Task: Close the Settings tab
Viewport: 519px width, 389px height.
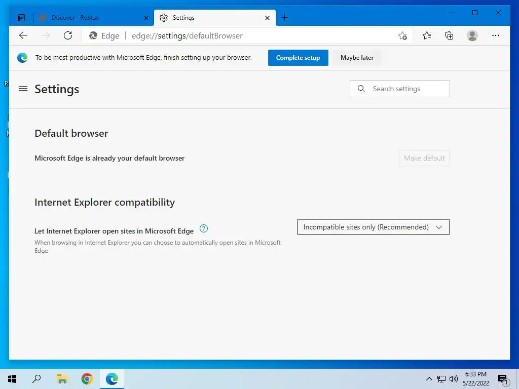Action: click(x=267, y=18)
